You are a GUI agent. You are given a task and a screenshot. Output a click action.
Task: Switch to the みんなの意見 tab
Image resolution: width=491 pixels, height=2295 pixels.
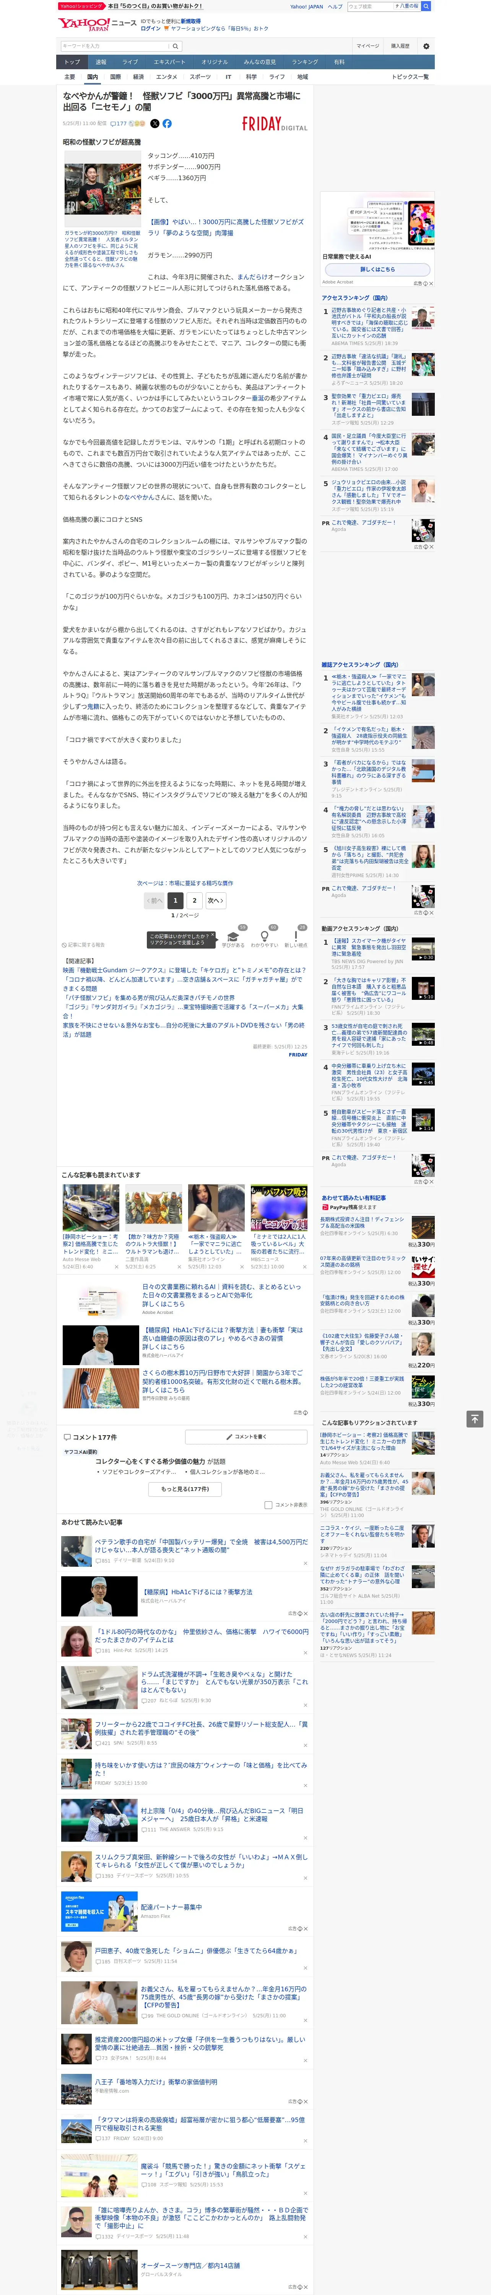coord(260,62)
